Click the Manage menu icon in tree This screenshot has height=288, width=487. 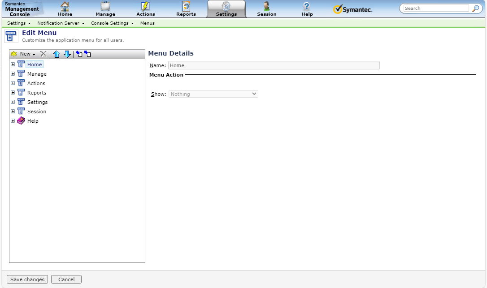tap(21, 73)
